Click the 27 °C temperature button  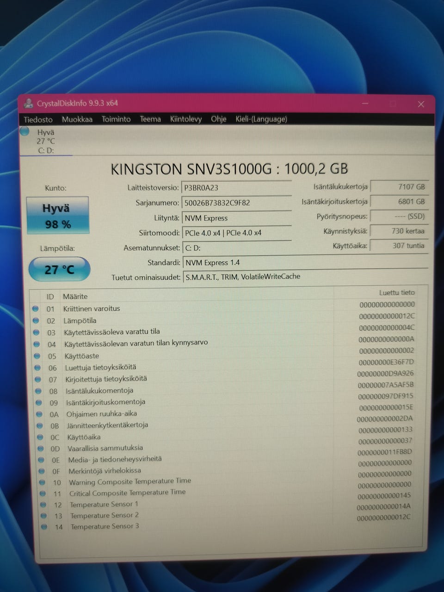point(59,269)
